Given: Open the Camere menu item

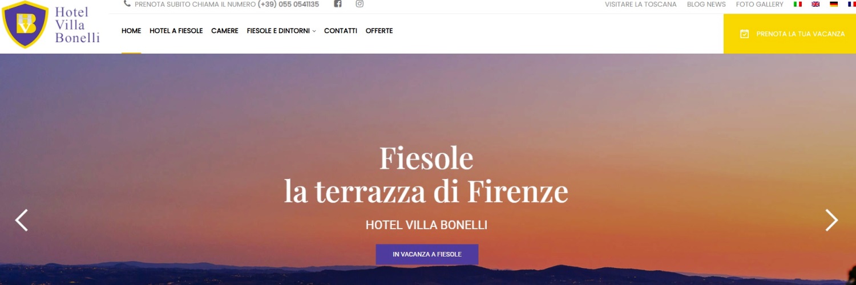Looking at the screenshot, I should pos(225,31).
